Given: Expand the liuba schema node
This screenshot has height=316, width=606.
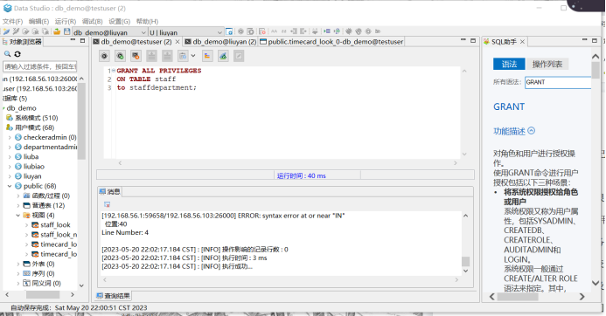Looking at the screenshot, I should tap(10, 157).
